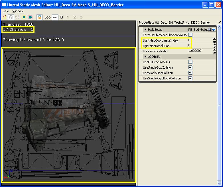The width and height of the screenshot is (223, 187).
Task: Toggle the red line graph toolbar icon
Action: tap(5, 17)
